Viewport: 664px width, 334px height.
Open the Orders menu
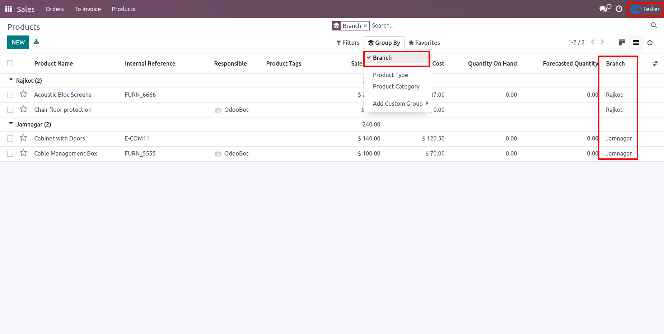coord(55,9)
